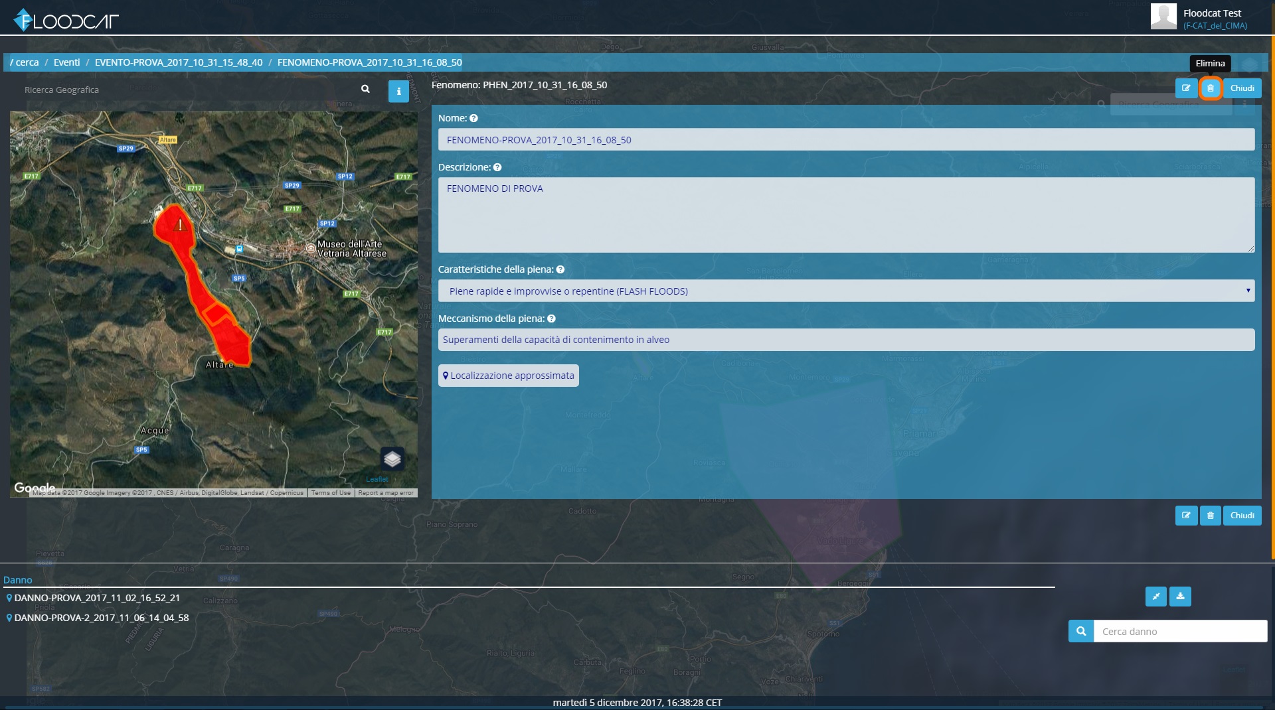
Task: Click the help icon next to Nome
Action: 473,118
